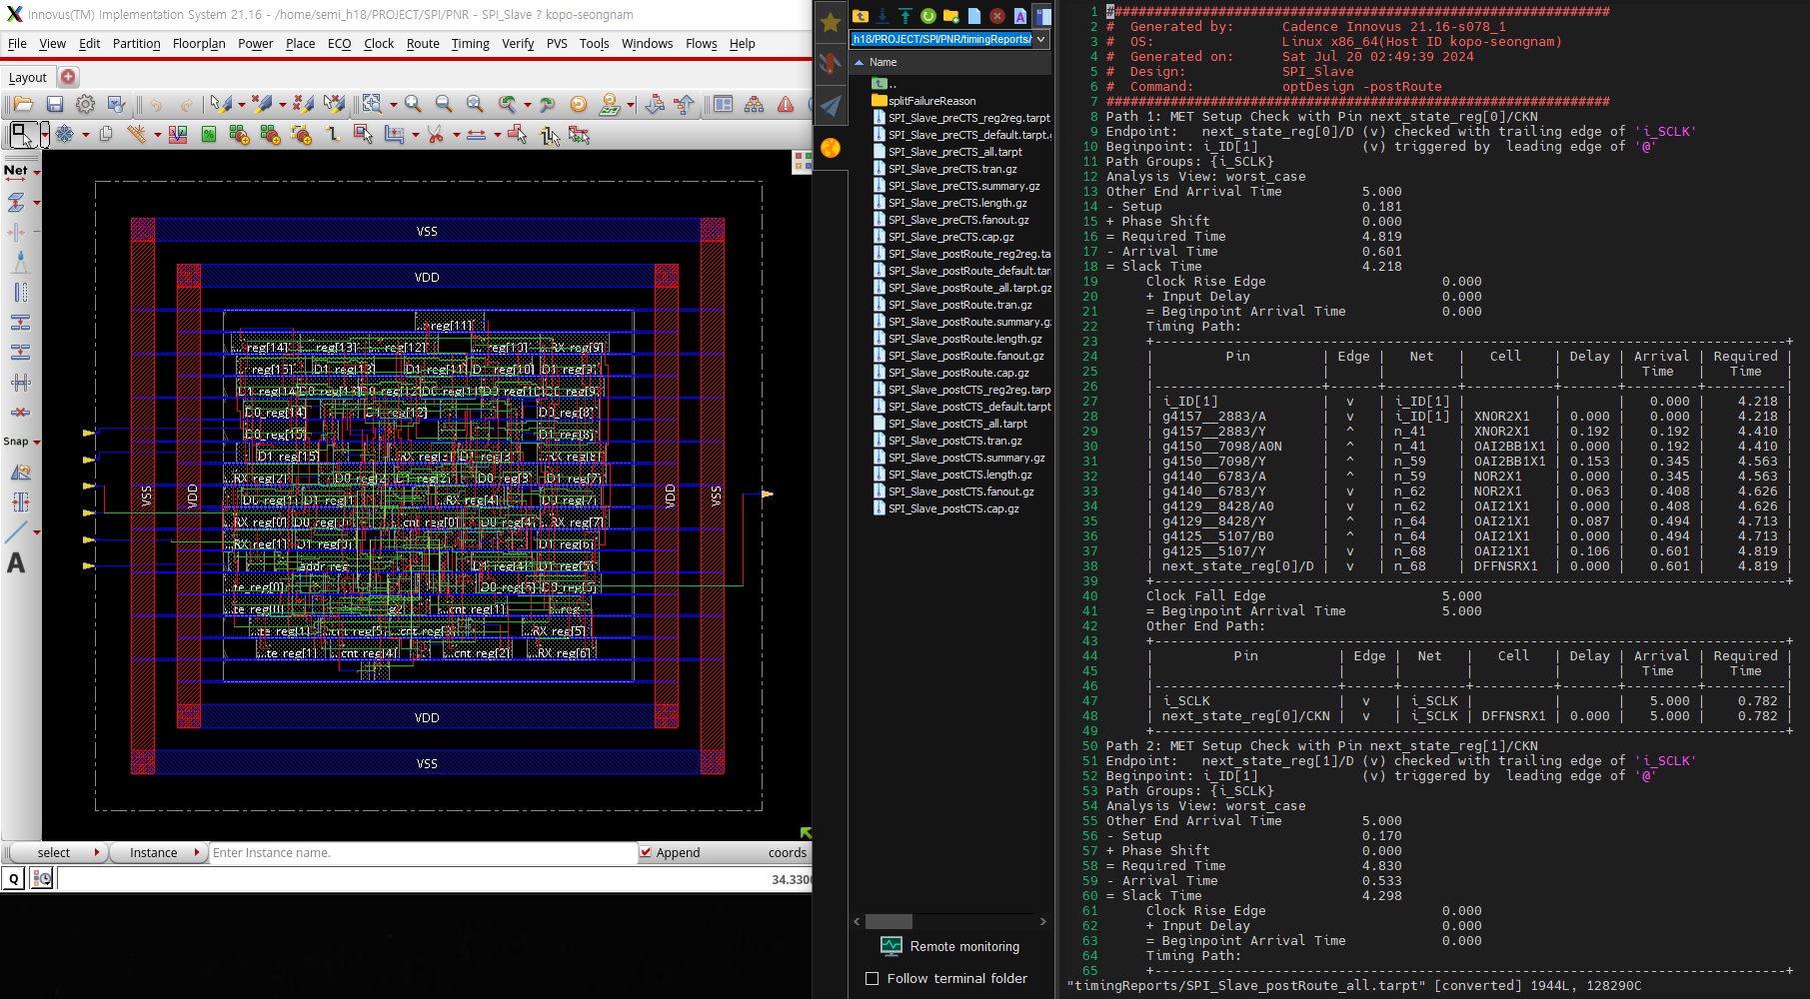Click the Swiss army knife tools sidebar icon

(x=830, y=64)
